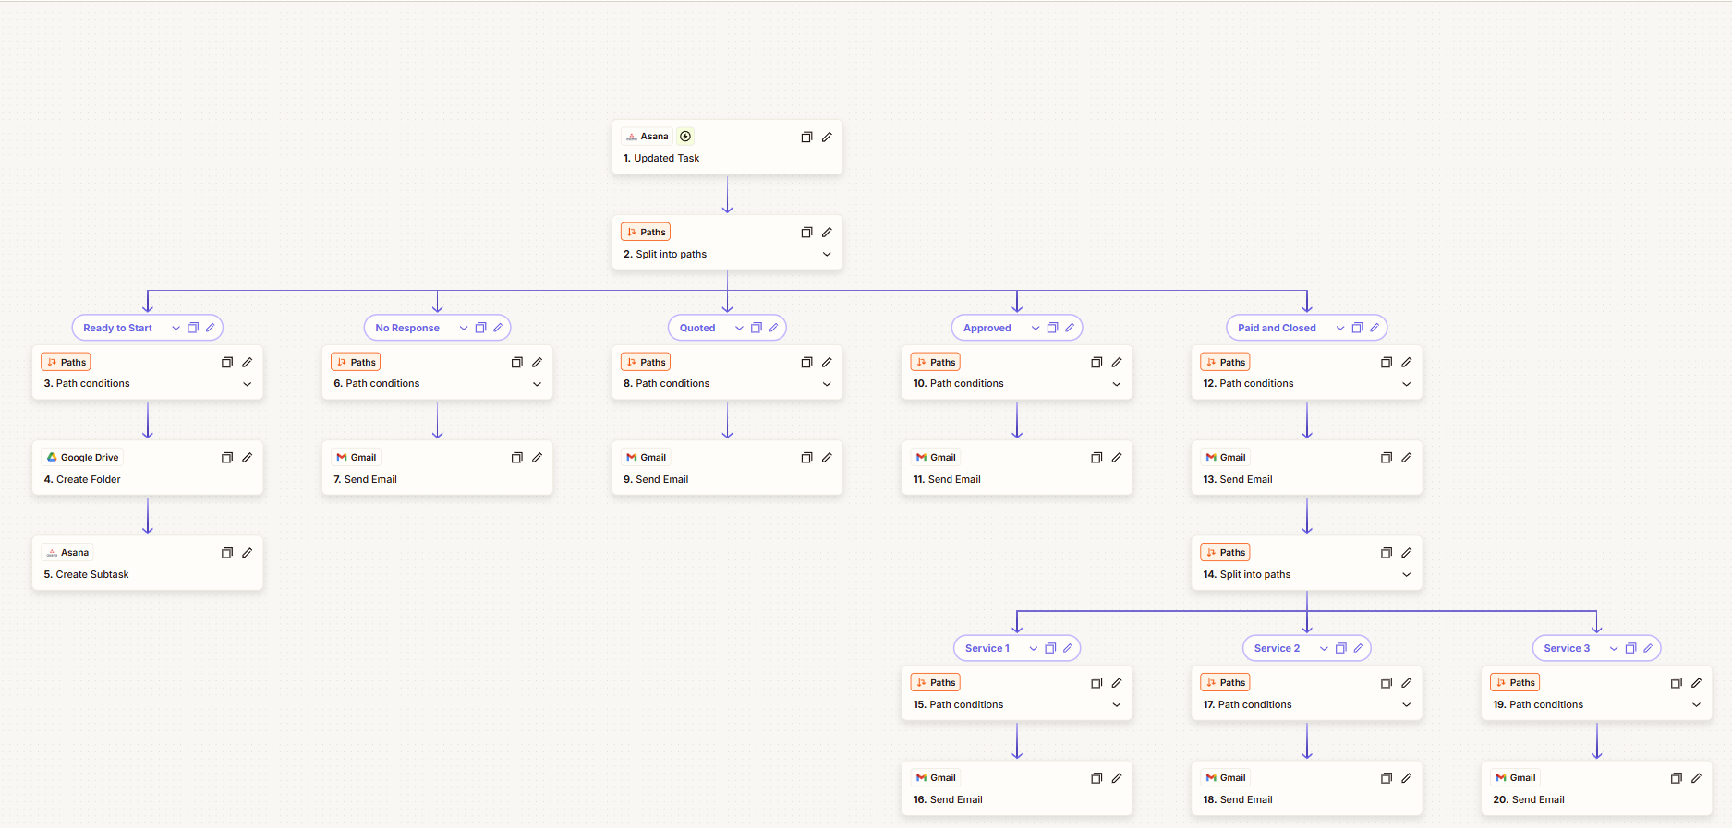Duplicate step 4 Create Folder
1732x828 pixels.
(x=227, y=458)
